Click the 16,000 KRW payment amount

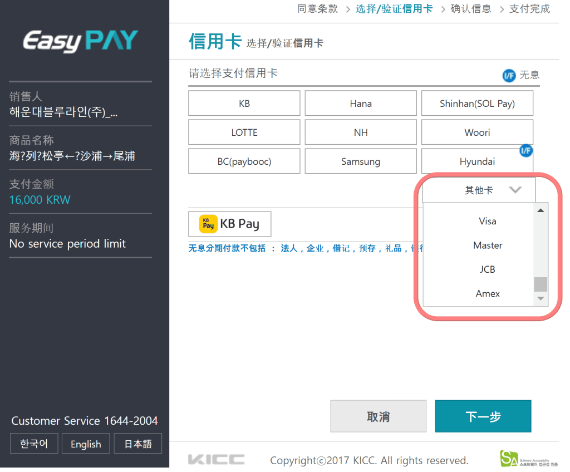40,200
